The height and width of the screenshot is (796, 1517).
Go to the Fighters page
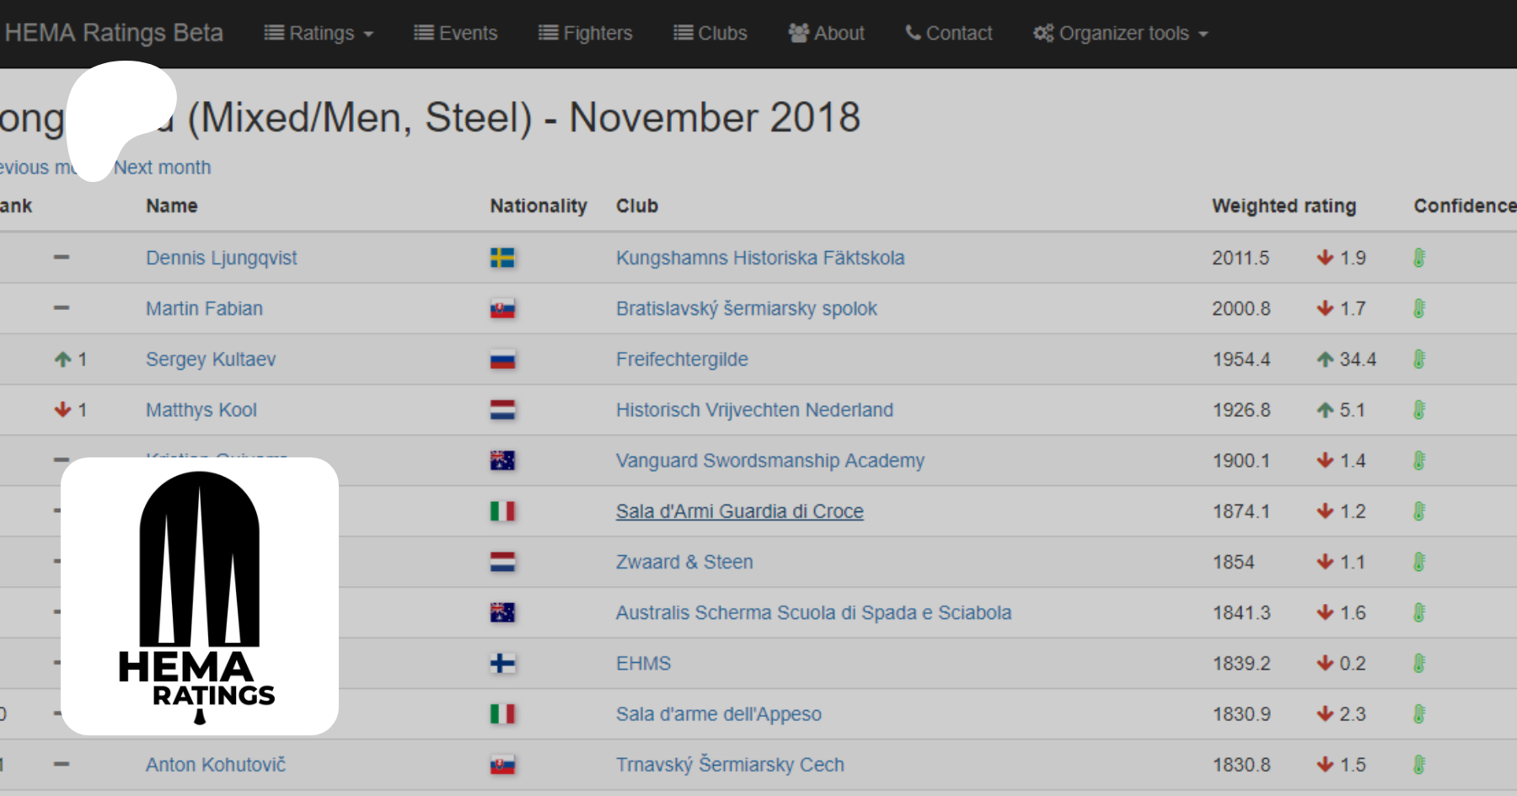click(x=586, y=34)
